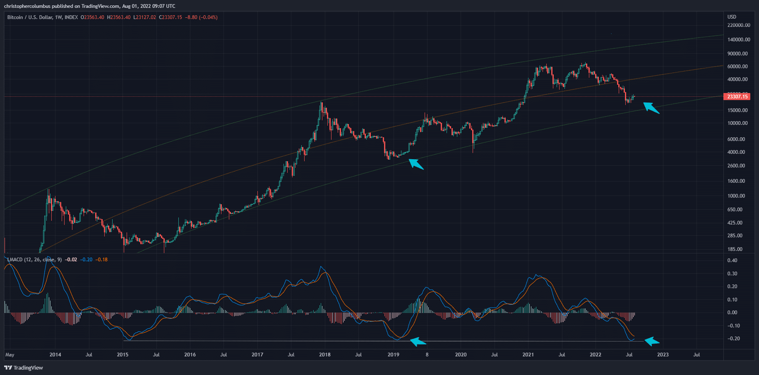Click the 0.10 label on LMACD axis
Image resolution: width=759 pixels, height=375 pixels.
[x=733, y=300]
